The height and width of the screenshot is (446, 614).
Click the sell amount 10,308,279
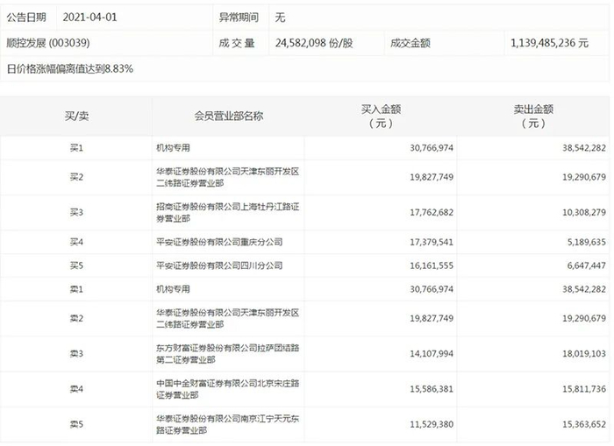click(x=584, y=212)
